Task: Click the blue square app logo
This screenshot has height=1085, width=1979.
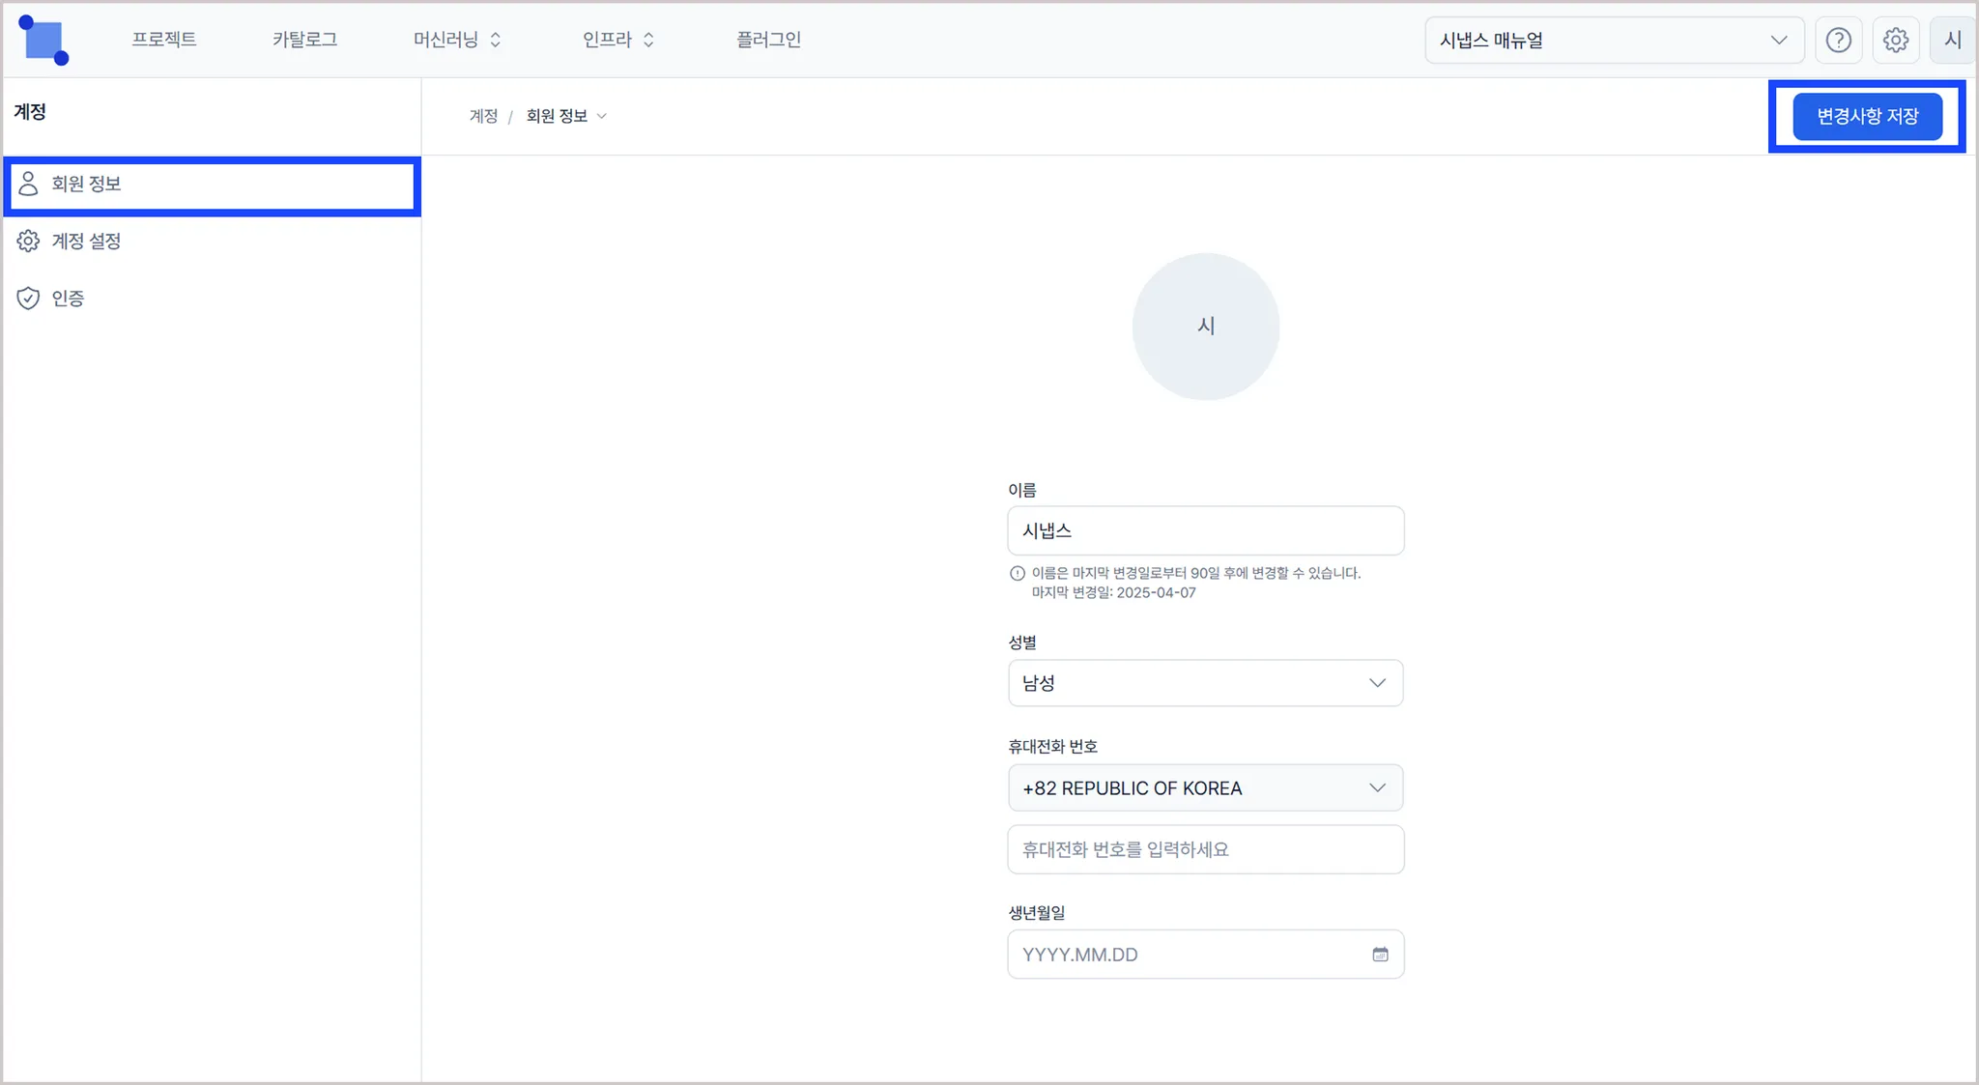Action: point(43,41)
